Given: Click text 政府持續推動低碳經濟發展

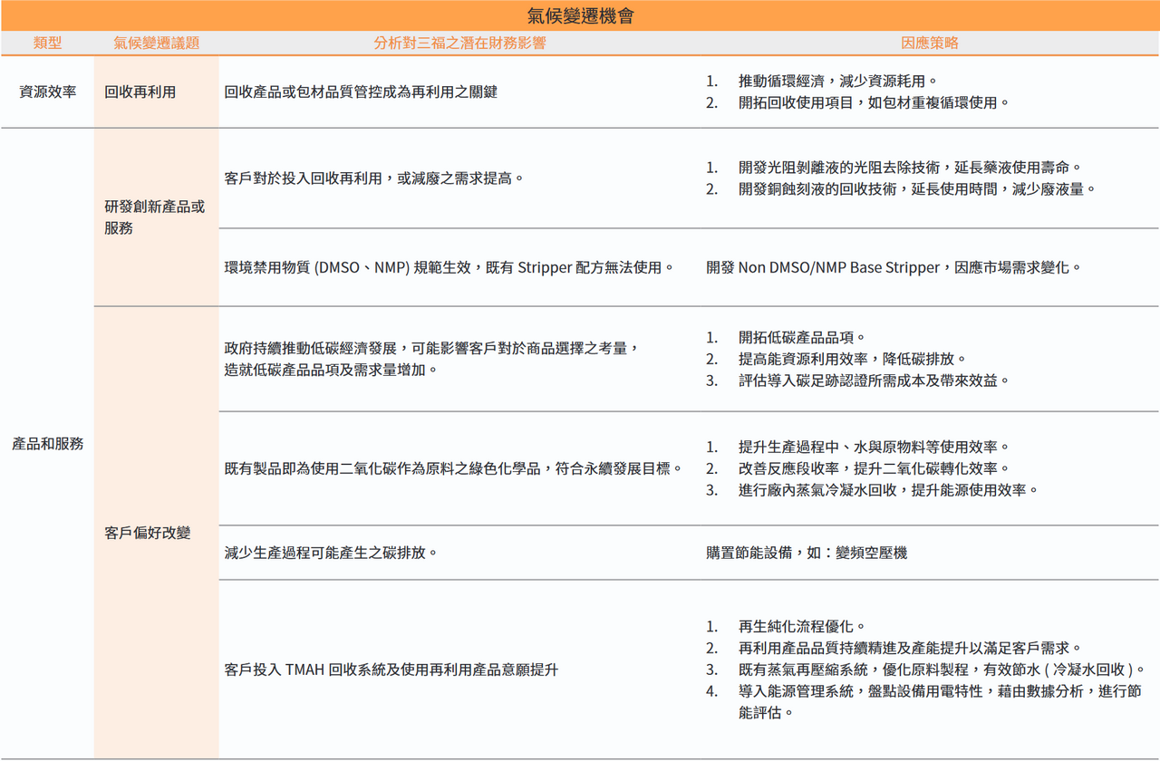Looking at the screenshot, I should [x=311, y=348].
